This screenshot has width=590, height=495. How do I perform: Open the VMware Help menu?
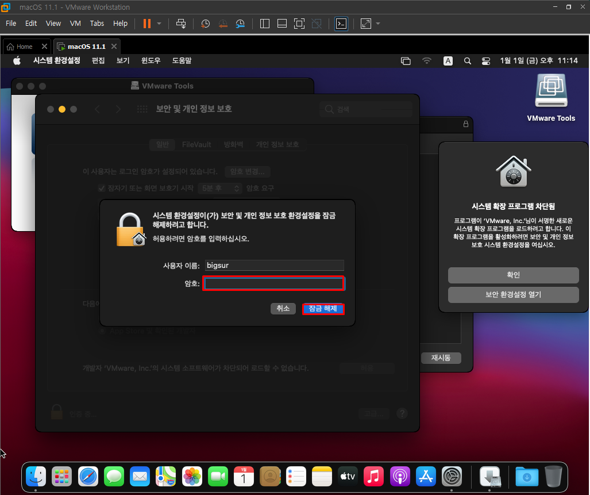pos(121,24)
